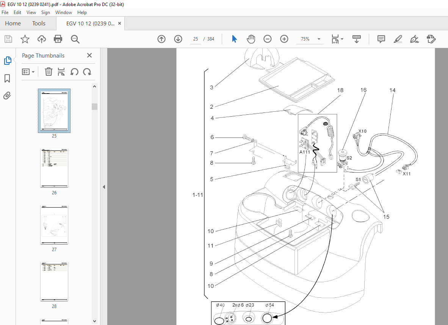Screen dimensions: 448x325
Task: Open the View menu
Action: coord(31,12)
